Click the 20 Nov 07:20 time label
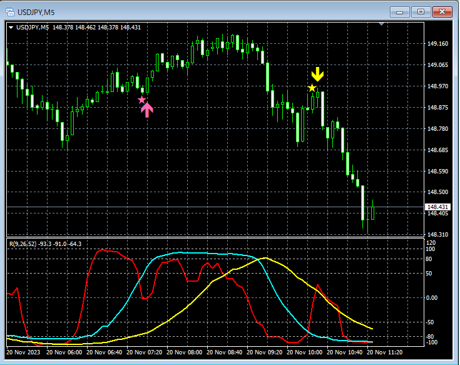Viewport: 460px width, 365px height. click(x=145, y=352)
